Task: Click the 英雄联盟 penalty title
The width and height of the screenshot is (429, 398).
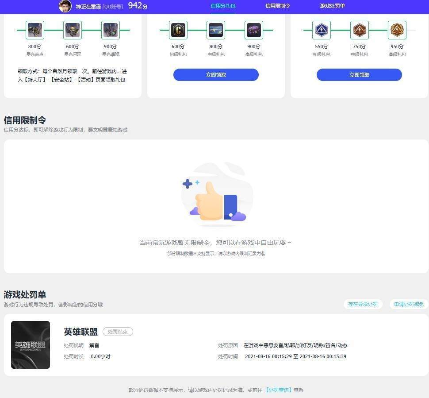Action: (80, 332)
